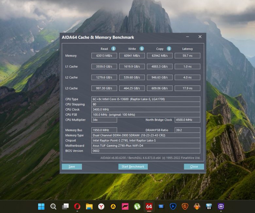255x213 pixels.
Task: Click the Read column label
Action: click(104, 49)
